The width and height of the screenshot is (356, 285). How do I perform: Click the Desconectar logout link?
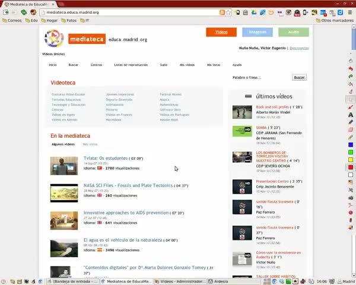tap(299, 48)
